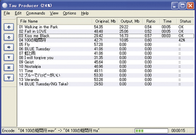Select row 01 Walking in the Park

[106, 27]
